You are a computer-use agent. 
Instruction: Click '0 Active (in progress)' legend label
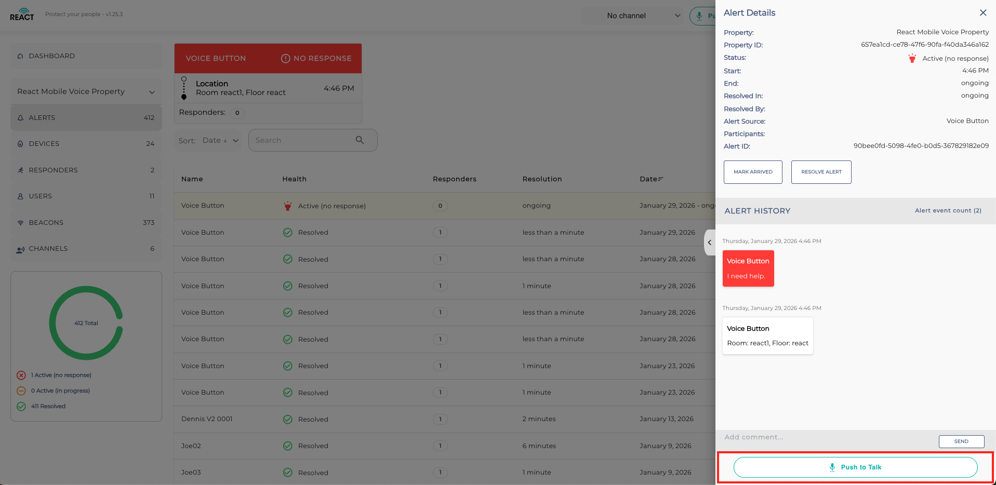(x=60, y=391)
